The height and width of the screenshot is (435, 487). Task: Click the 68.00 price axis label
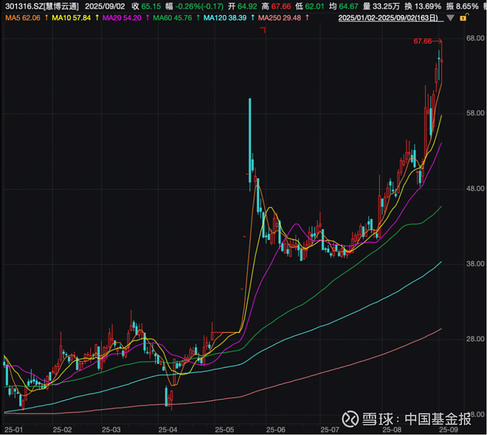point(475,38)
